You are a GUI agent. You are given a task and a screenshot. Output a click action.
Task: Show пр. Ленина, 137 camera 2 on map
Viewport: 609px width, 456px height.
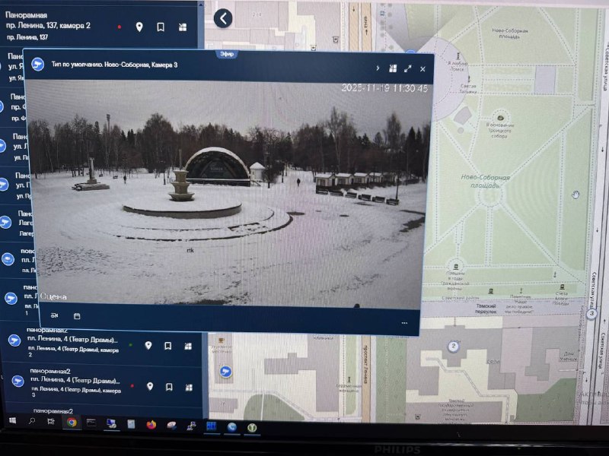139,27
